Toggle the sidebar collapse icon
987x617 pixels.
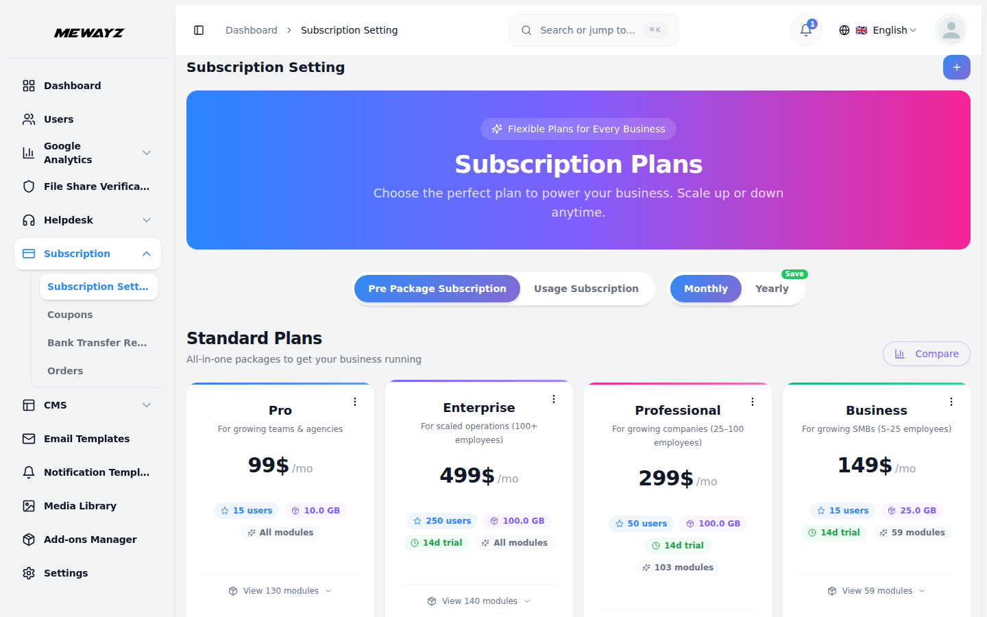click(x=199, y=30)
